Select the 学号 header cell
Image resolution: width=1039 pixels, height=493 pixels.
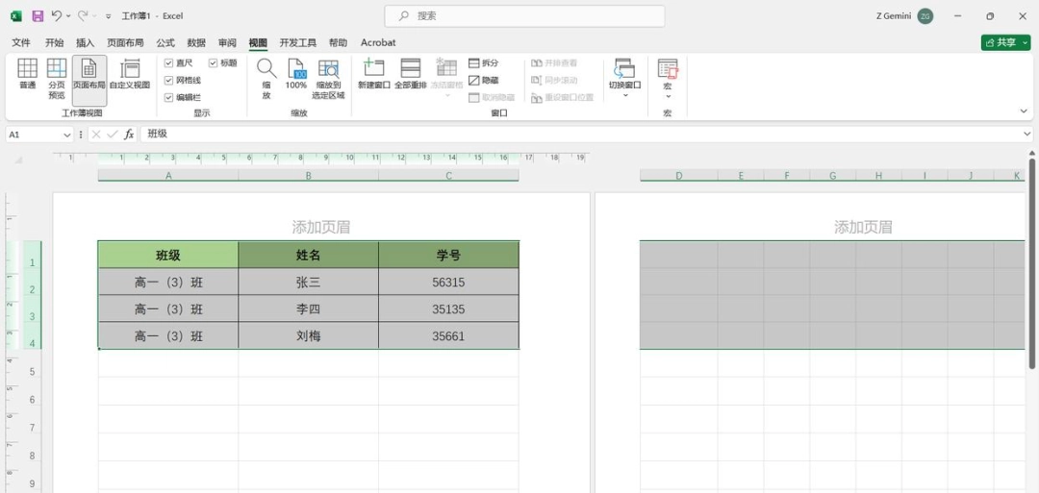point(448,256)
